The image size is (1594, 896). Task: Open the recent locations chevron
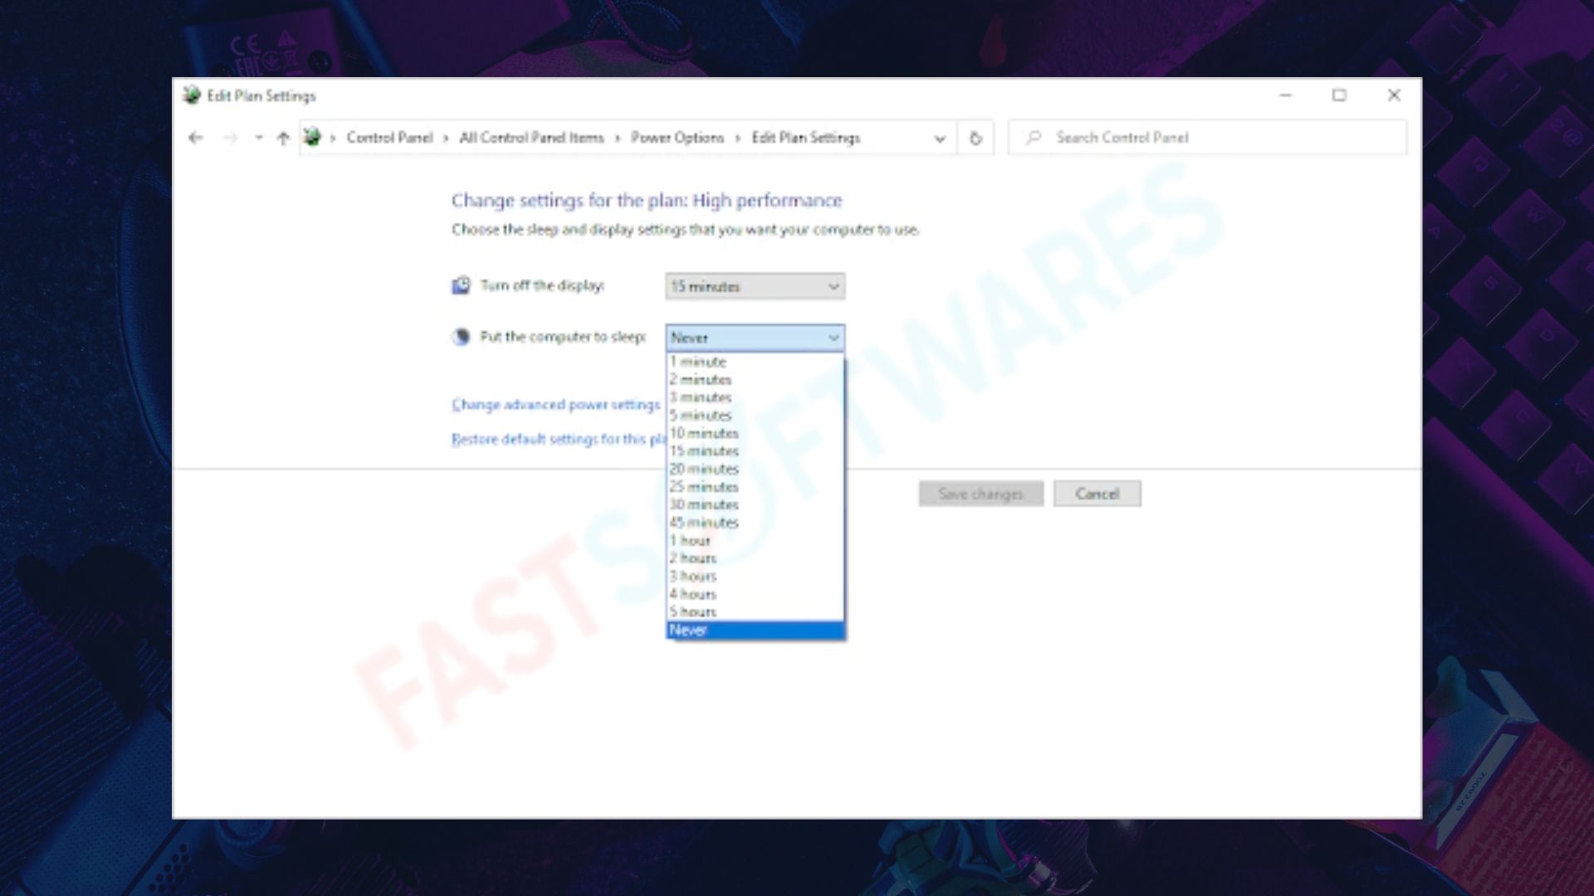259,138
